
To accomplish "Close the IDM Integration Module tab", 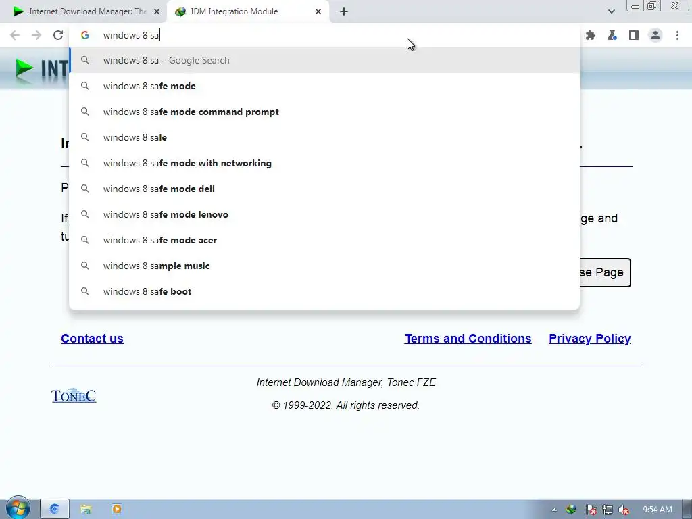I will pyautogui.click(x=318, y=11).
